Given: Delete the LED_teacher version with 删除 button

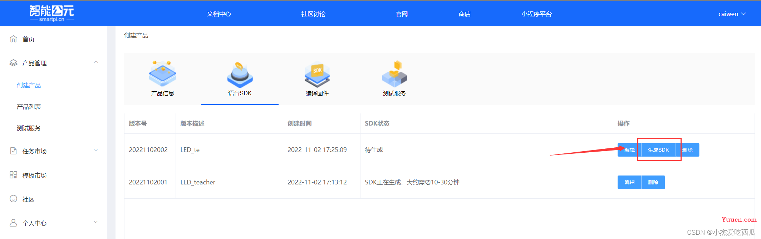Looking at the screenshot, I should point(653,182).
